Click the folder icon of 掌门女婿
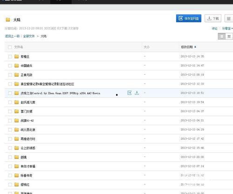This screenshot has width=233, height=194. click(x=17, y=111)
